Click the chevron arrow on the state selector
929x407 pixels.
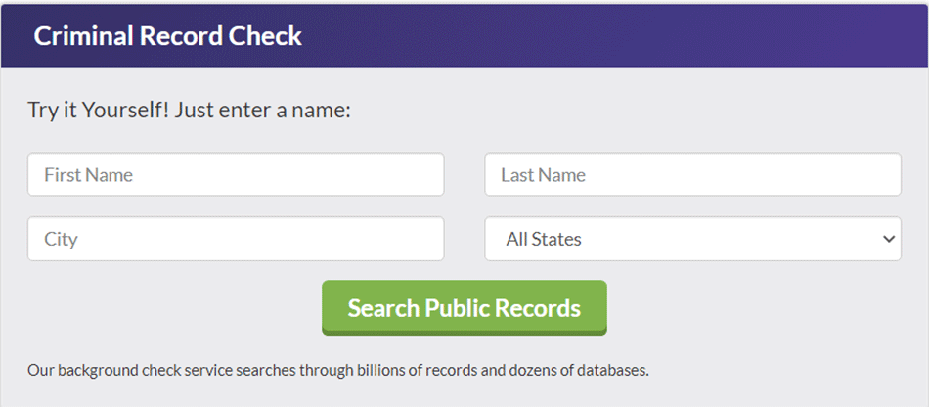point(888,239)
